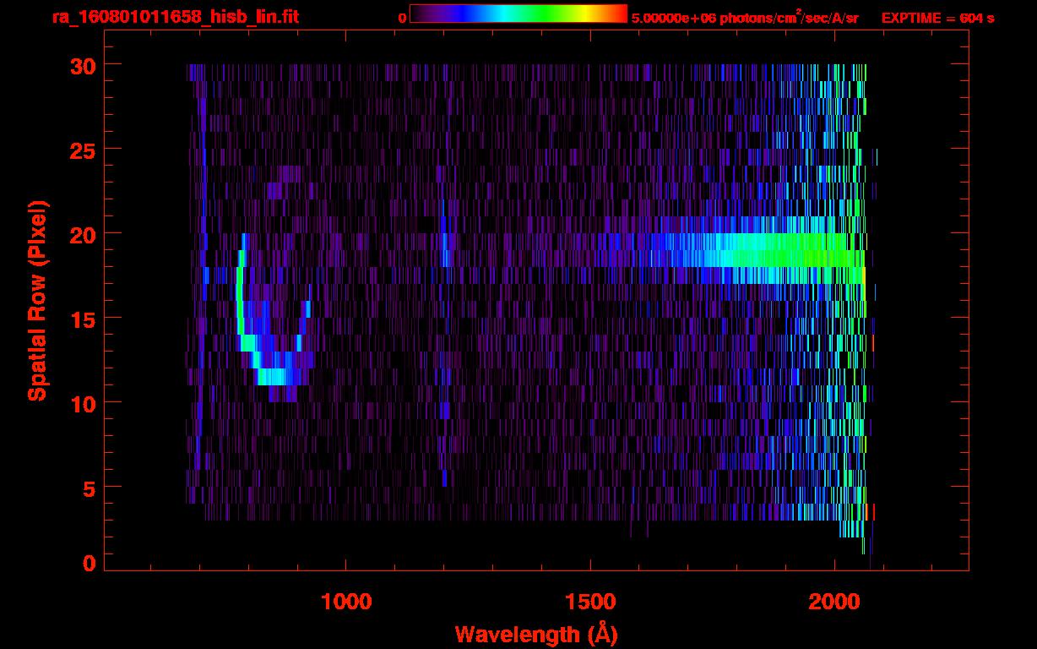
Task: Click the 1500 wavelength tick label
Action: tap(590, 602)
